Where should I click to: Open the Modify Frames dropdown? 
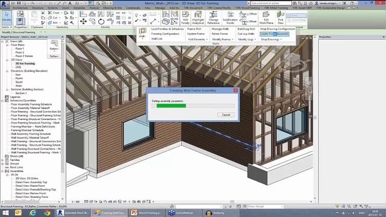223,39
